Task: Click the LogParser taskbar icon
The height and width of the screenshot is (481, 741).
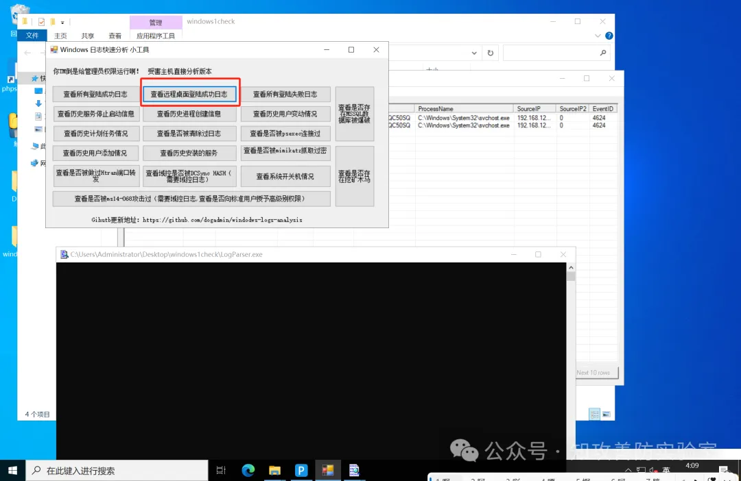Action: click(354, 470)
